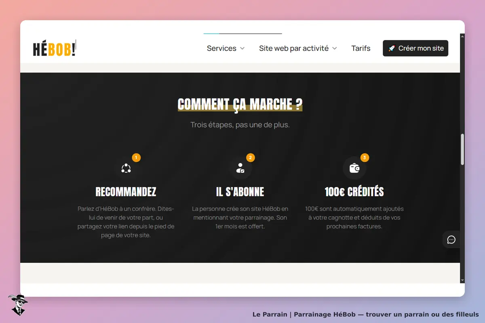This screenshot has height=323, width=485.
Task: Click the scrollbar up arrow
Action: coord(462,36)
